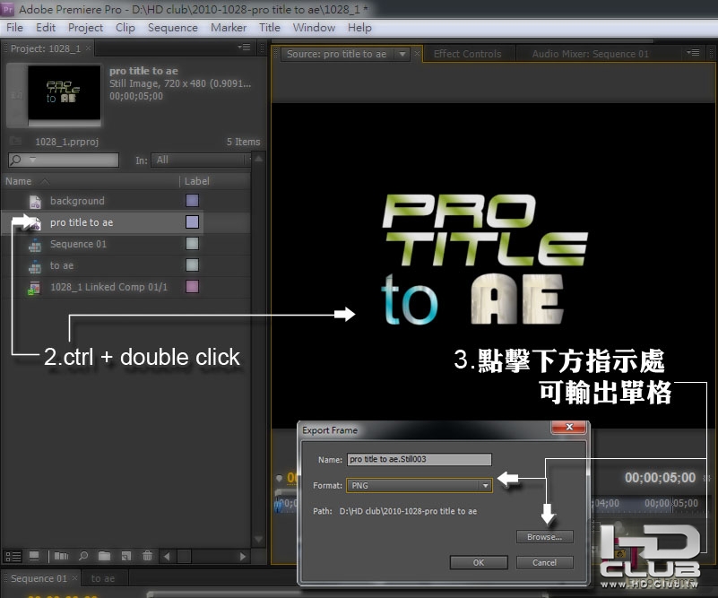Open the In: All dropdown
Screen dimensions: 718x598
tap(201, 160)
